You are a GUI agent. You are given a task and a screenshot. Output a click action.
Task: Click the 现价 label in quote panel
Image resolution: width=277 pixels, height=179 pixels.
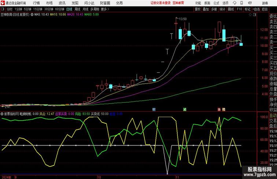click(273, 74)
